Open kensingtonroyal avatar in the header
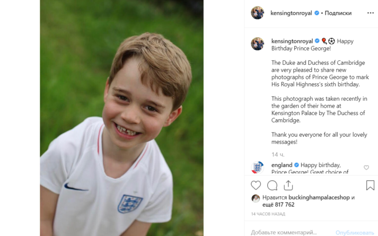Image resolution: width=378 pixels, height=236 pixels. coord(258,13)
